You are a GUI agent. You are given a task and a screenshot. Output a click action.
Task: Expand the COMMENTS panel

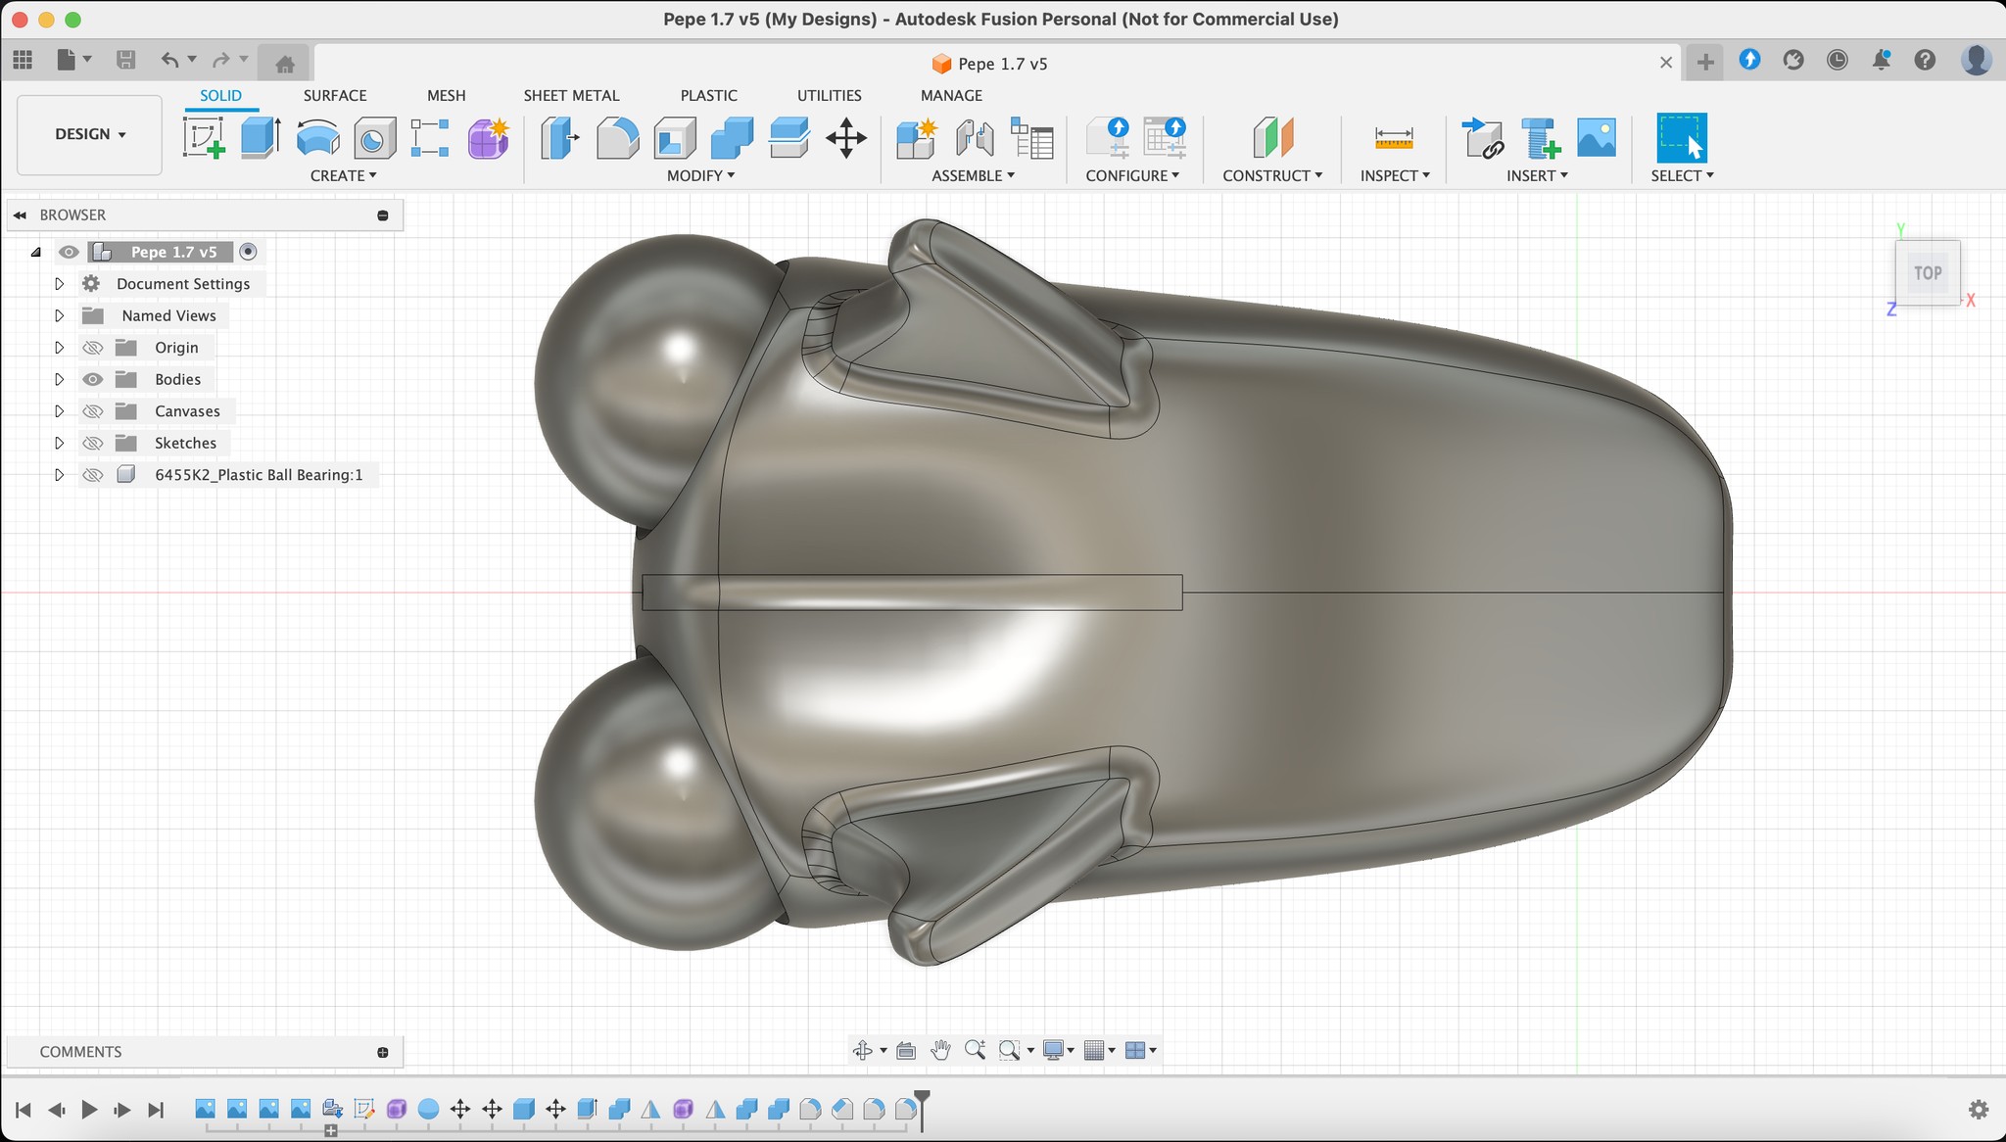[x=383, y=1052]
